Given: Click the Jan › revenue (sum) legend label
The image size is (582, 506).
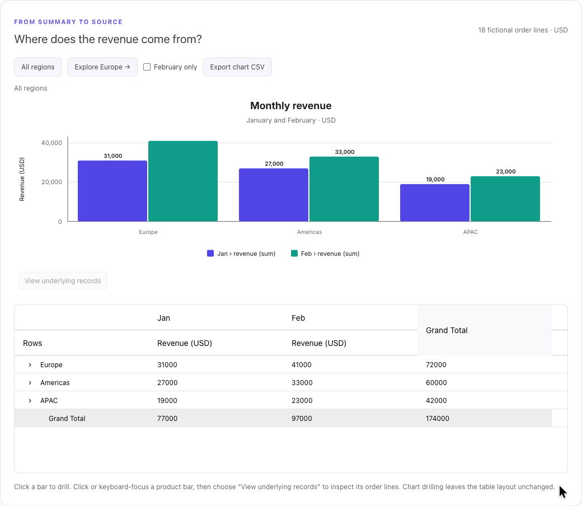Looking at the screenshot, I should 246,254.
